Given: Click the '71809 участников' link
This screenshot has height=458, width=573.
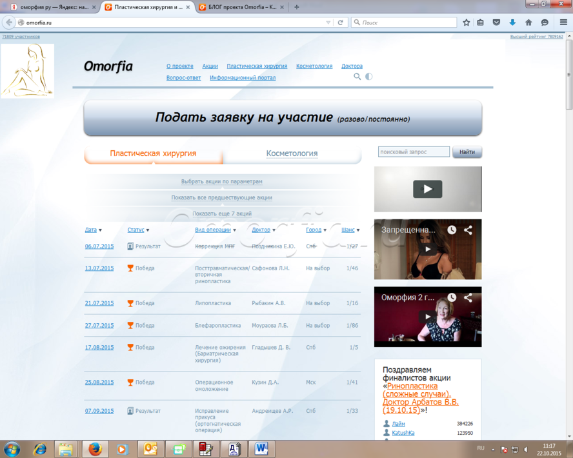Looking at the screenshot, I should tap(21, 37).
